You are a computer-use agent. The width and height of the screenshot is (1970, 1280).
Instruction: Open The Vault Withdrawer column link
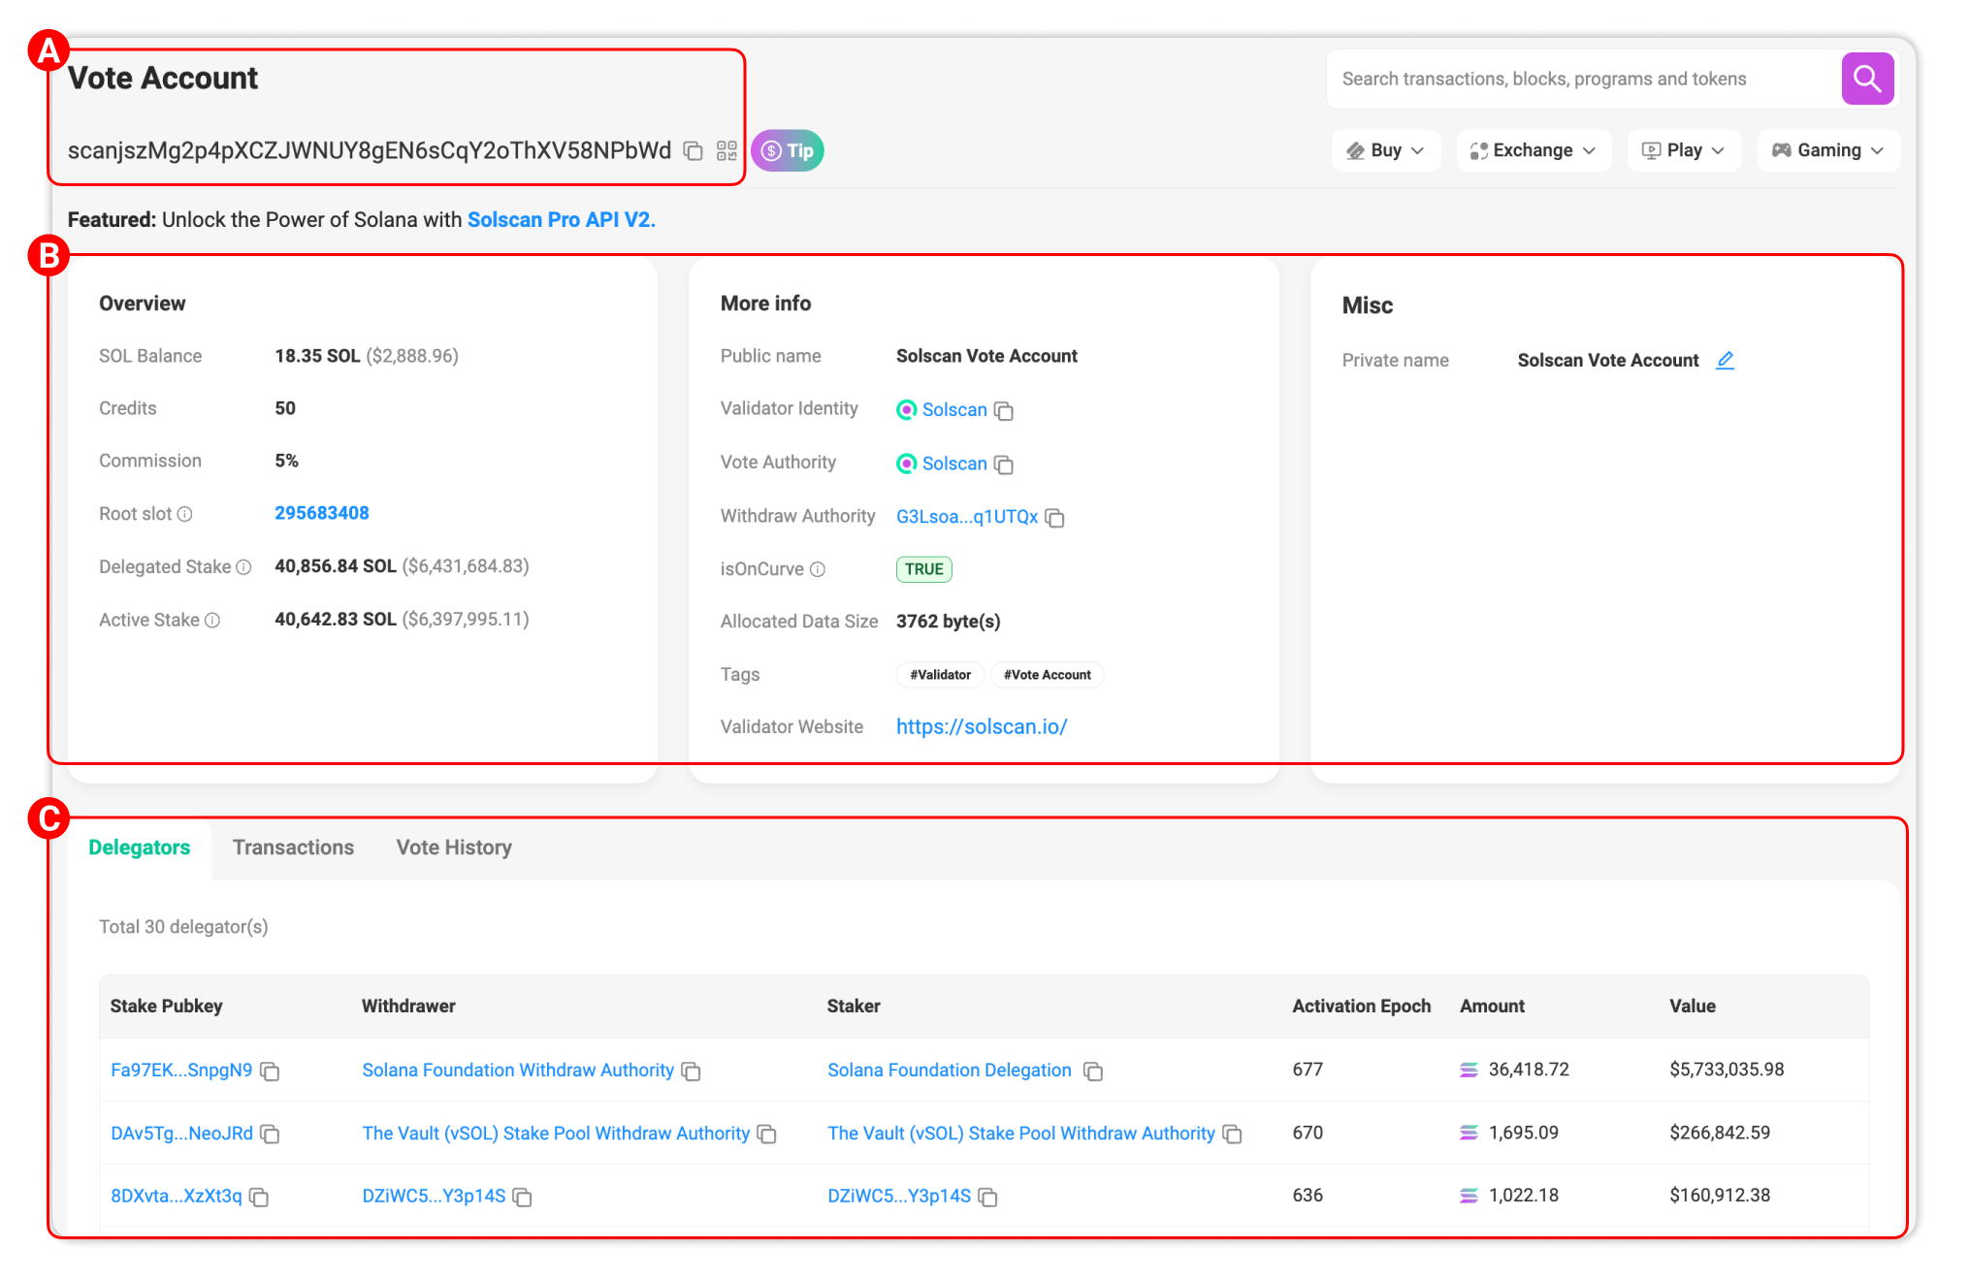(556, 1133)
